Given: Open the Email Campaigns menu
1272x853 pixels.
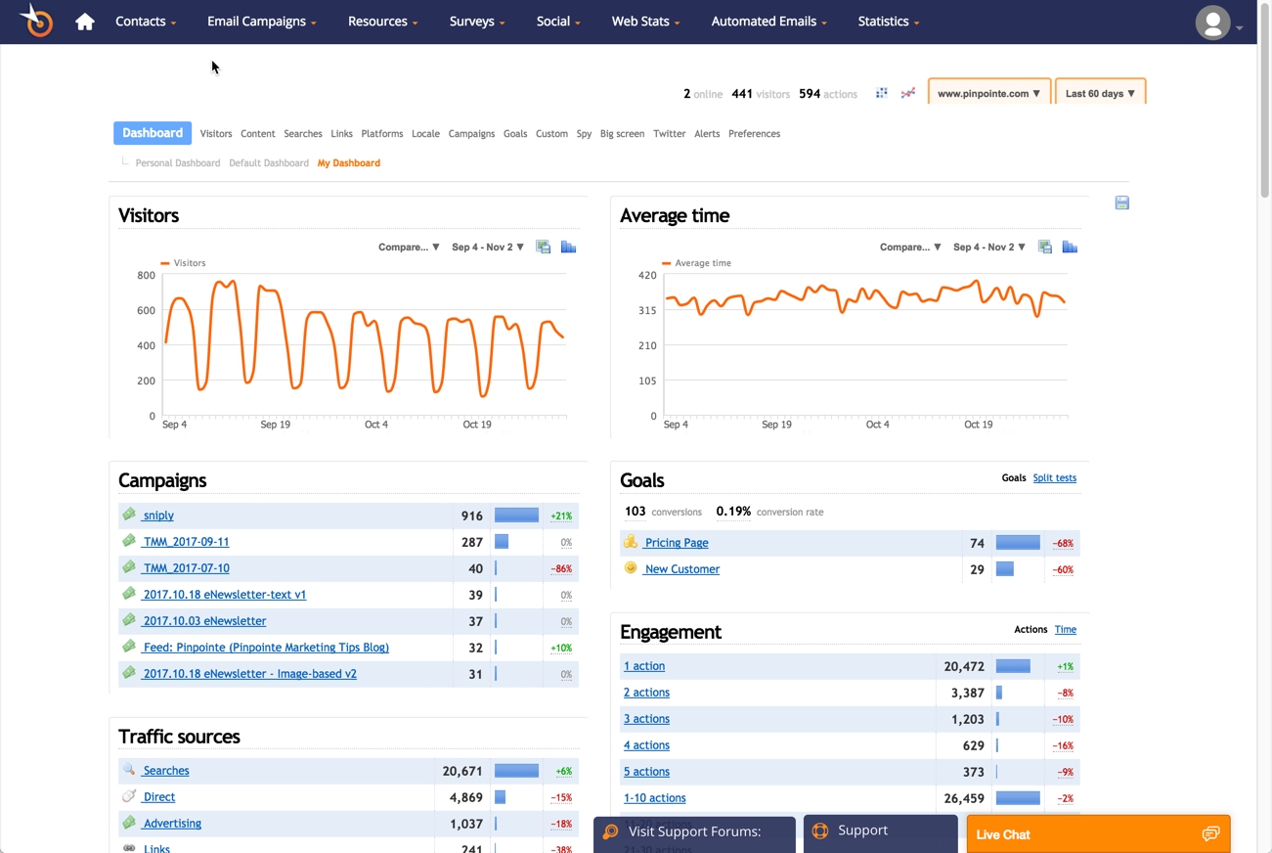Looking at the screenshot, I should [x=262, y=22].
